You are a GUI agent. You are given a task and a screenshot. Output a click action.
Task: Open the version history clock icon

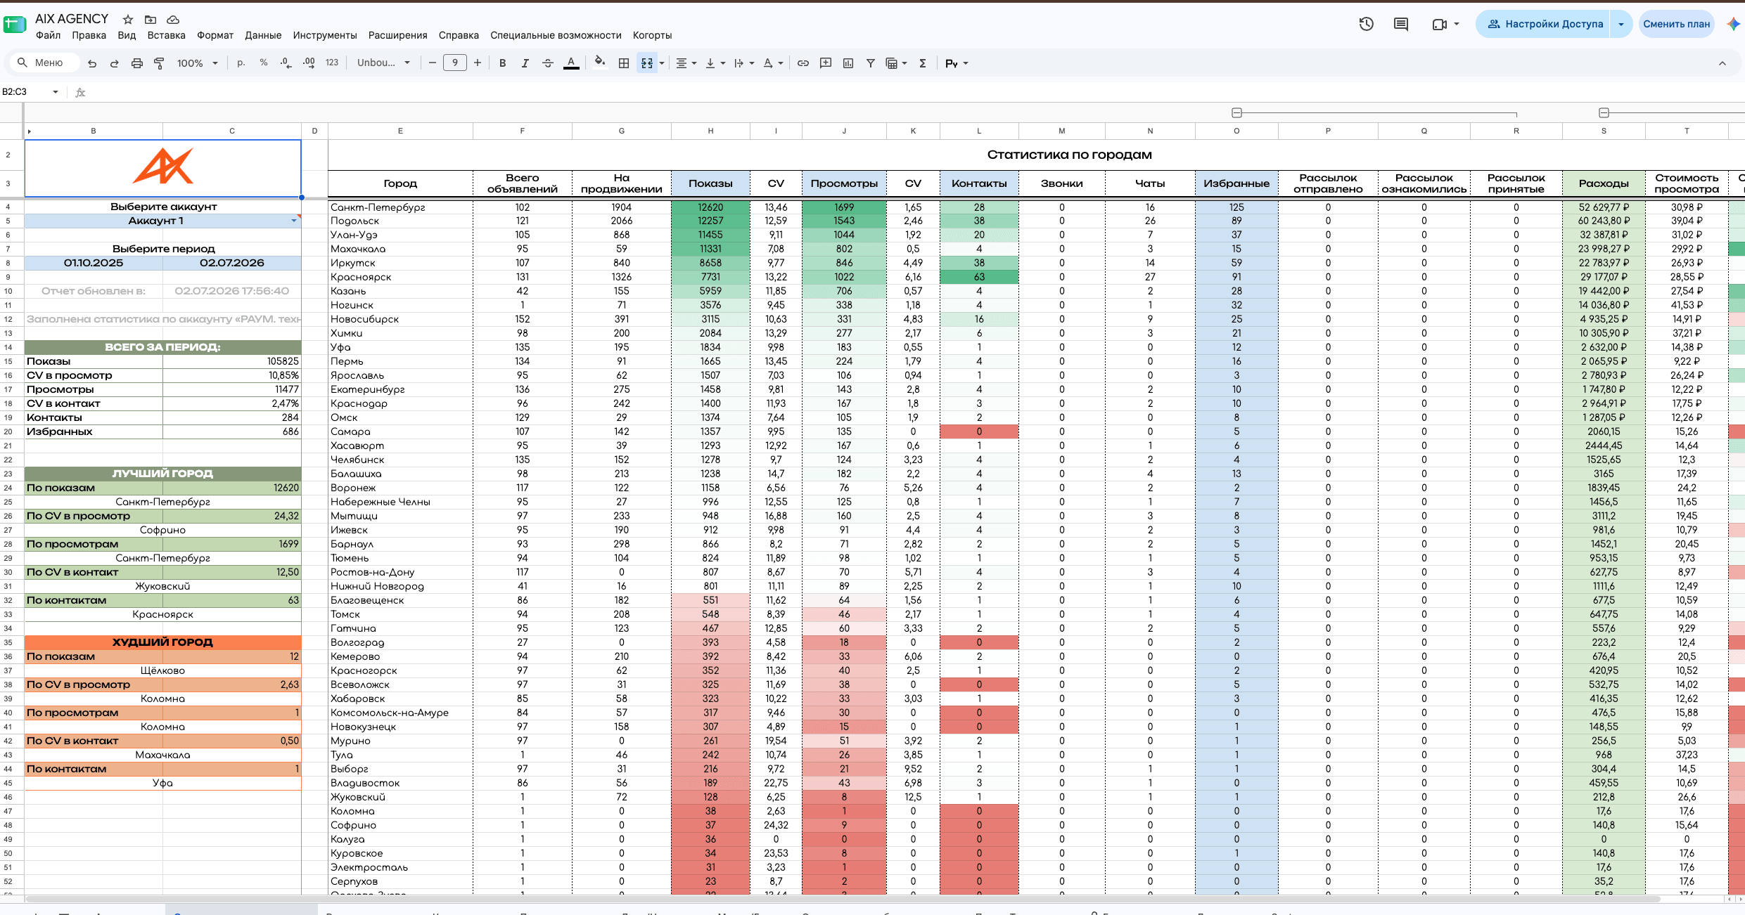coord(1367,24)
